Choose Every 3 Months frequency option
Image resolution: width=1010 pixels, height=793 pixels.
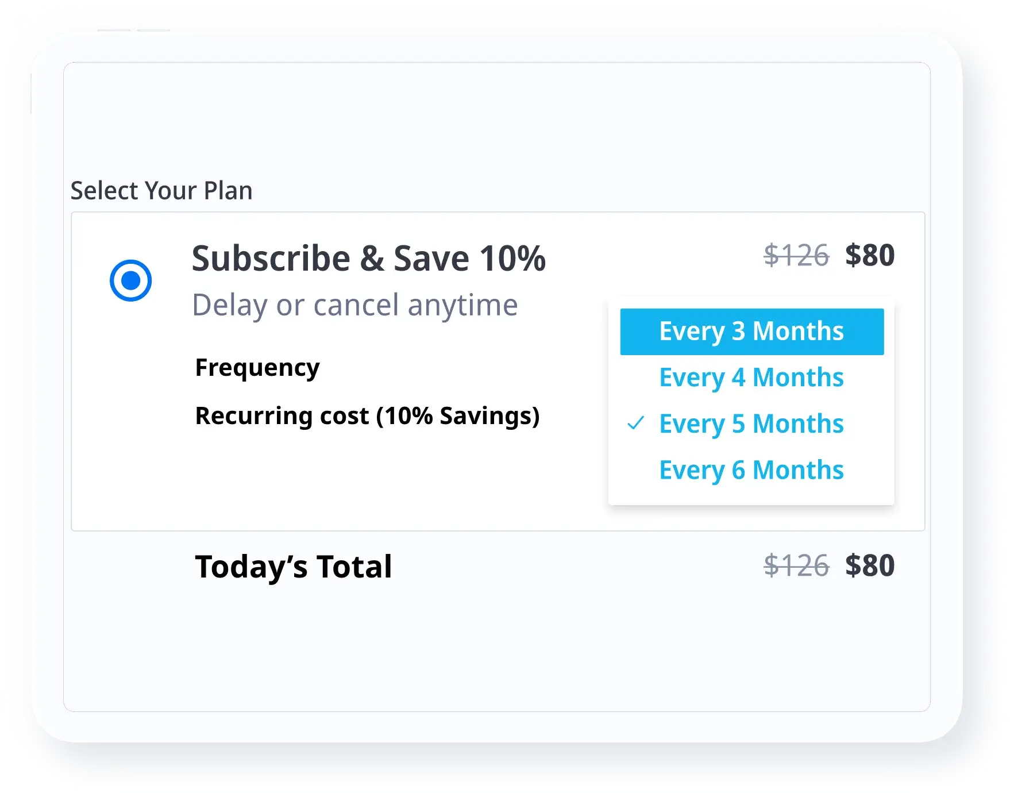751,332
